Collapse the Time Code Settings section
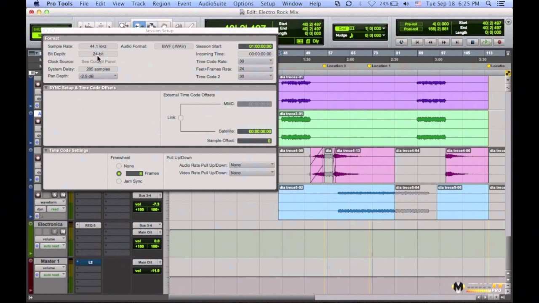The image size is (539, 303). tap(46, 150)
